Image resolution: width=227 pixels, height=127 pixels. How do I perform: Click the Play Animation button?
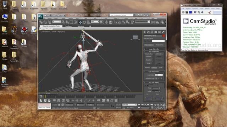point(145,105)
